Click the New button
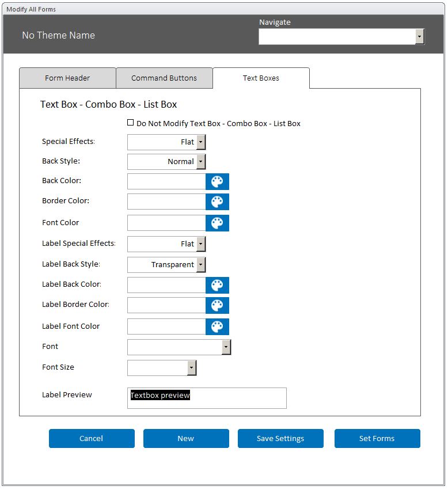The image size is (448, 490). pyautogui.click(x=186, y=438)
